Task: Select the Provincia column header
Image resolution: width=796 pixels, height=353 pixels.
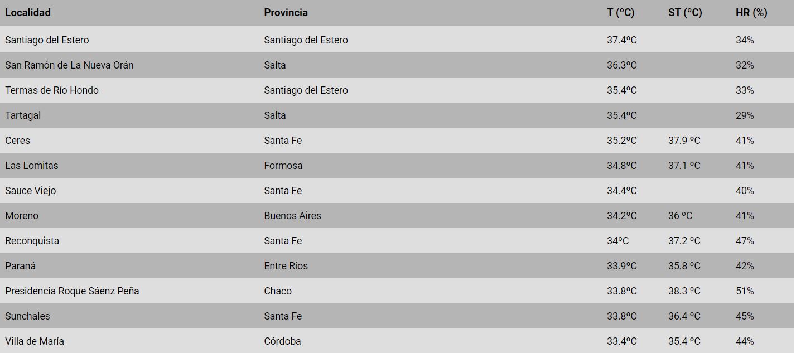Action: coord(286,12)
